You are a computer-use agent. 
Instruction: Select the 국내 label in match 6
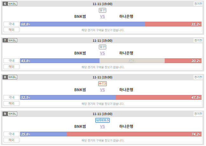(11, 24)
